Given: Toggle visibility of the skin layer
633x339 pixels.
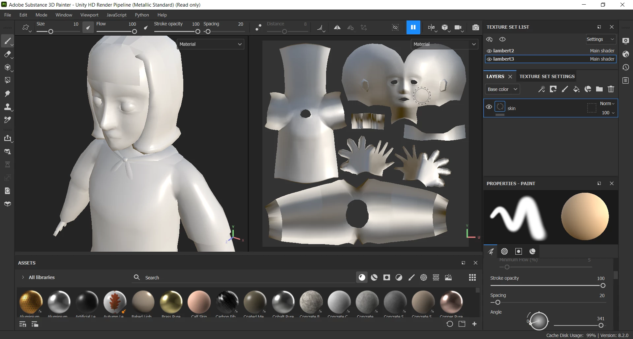Looking at the screenshot, I should (489, 107).
